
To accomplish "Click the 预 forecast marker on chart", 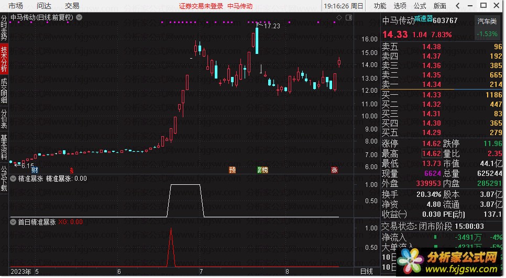I will tap(232, 170).
